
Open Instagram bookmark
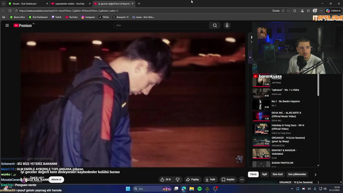pos(88,17)
